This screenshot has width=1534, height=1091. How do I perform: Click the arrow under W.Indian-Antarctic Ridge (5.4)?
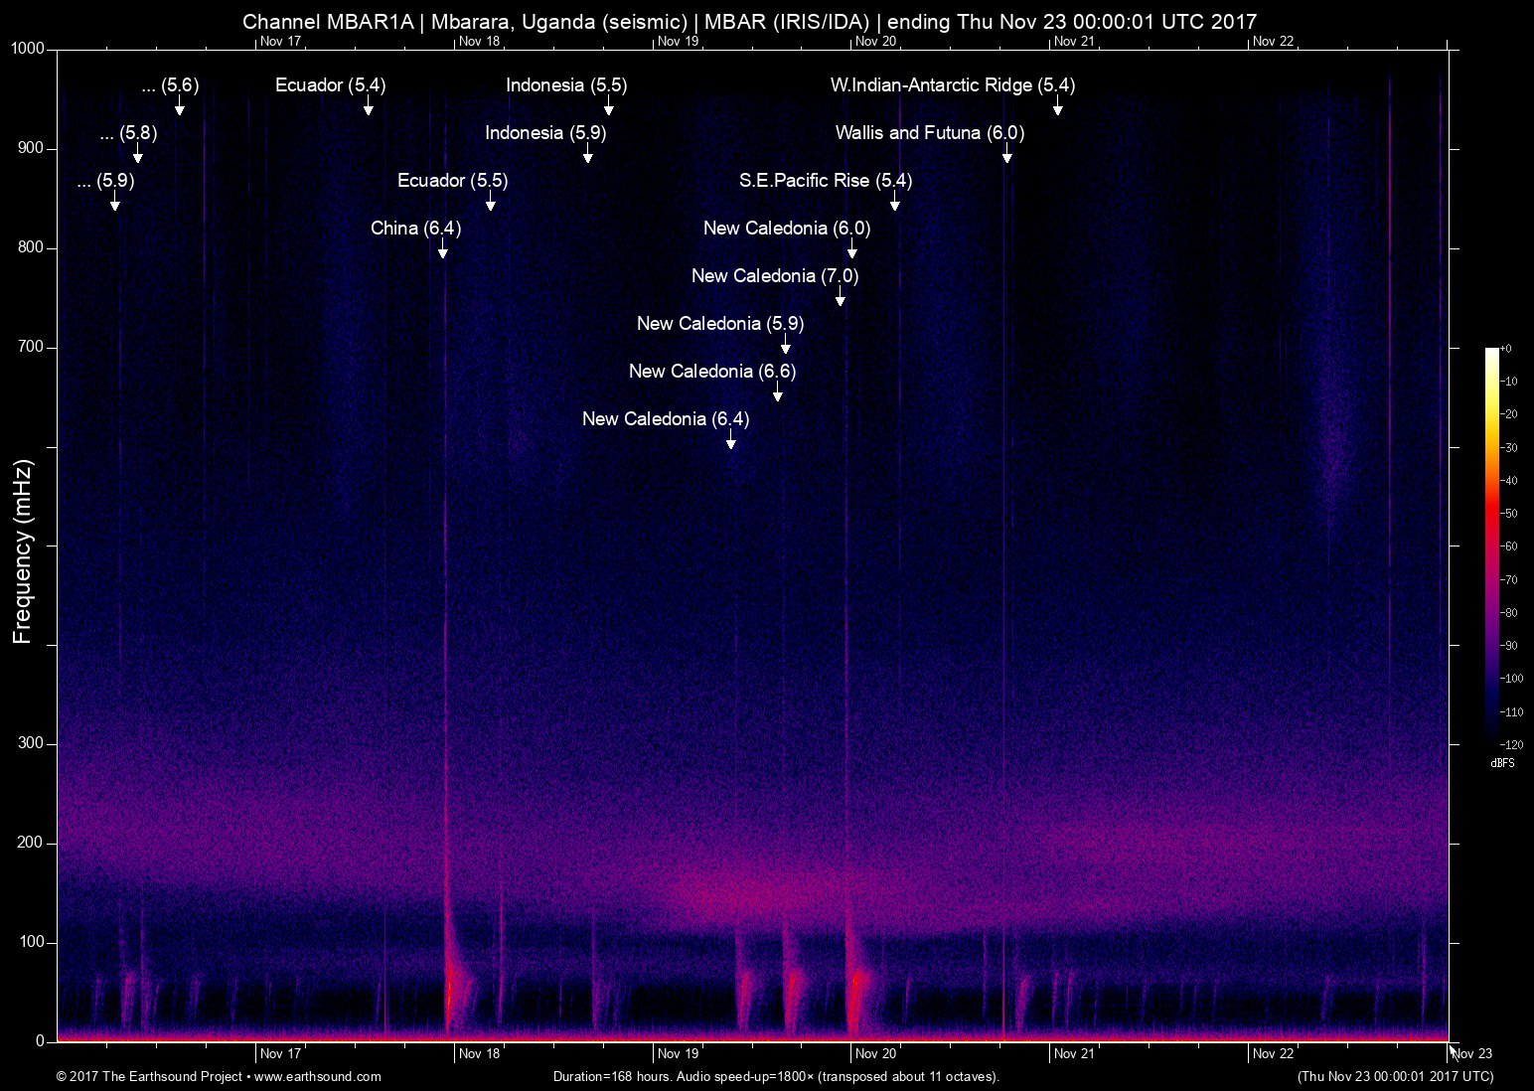[1058, 106]
